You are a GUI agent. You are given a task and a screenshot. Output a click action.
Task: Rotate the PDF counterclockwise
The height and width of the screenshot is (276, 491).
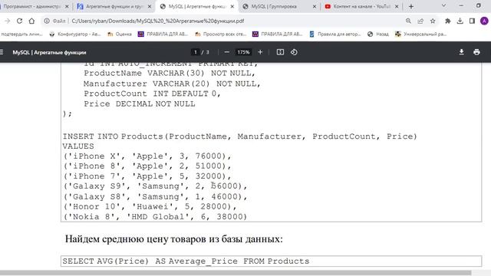click(x=294, y=52)
